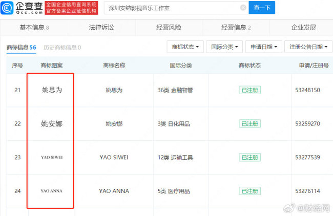Image resolution: width=333 pixels, height=216 pixels.
Task: Open the 企业发展 tab
Action: [x=303, y=27]
